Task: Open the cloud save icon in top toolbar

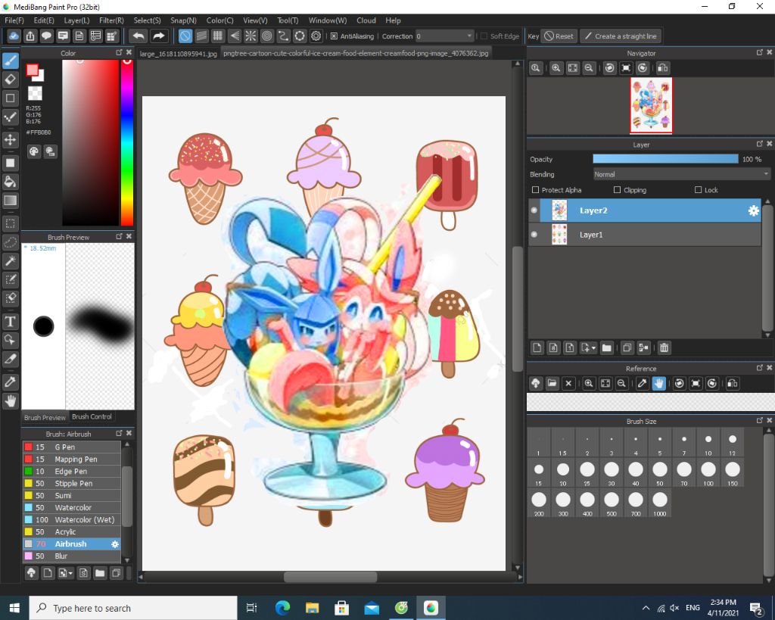Action: [14, 36]
